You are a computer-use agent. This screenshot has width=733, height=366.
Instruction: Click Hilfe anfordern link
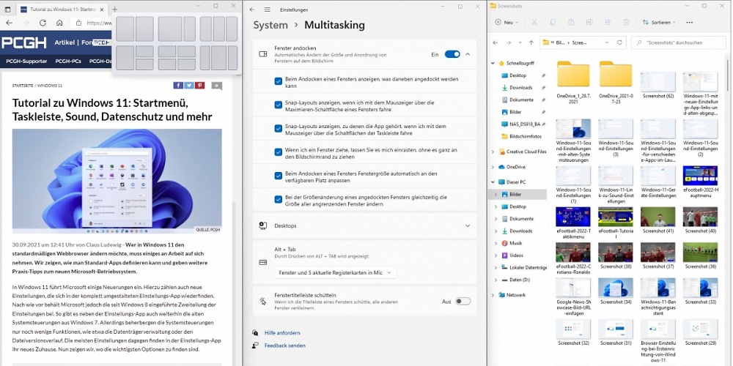coord(282,333)
